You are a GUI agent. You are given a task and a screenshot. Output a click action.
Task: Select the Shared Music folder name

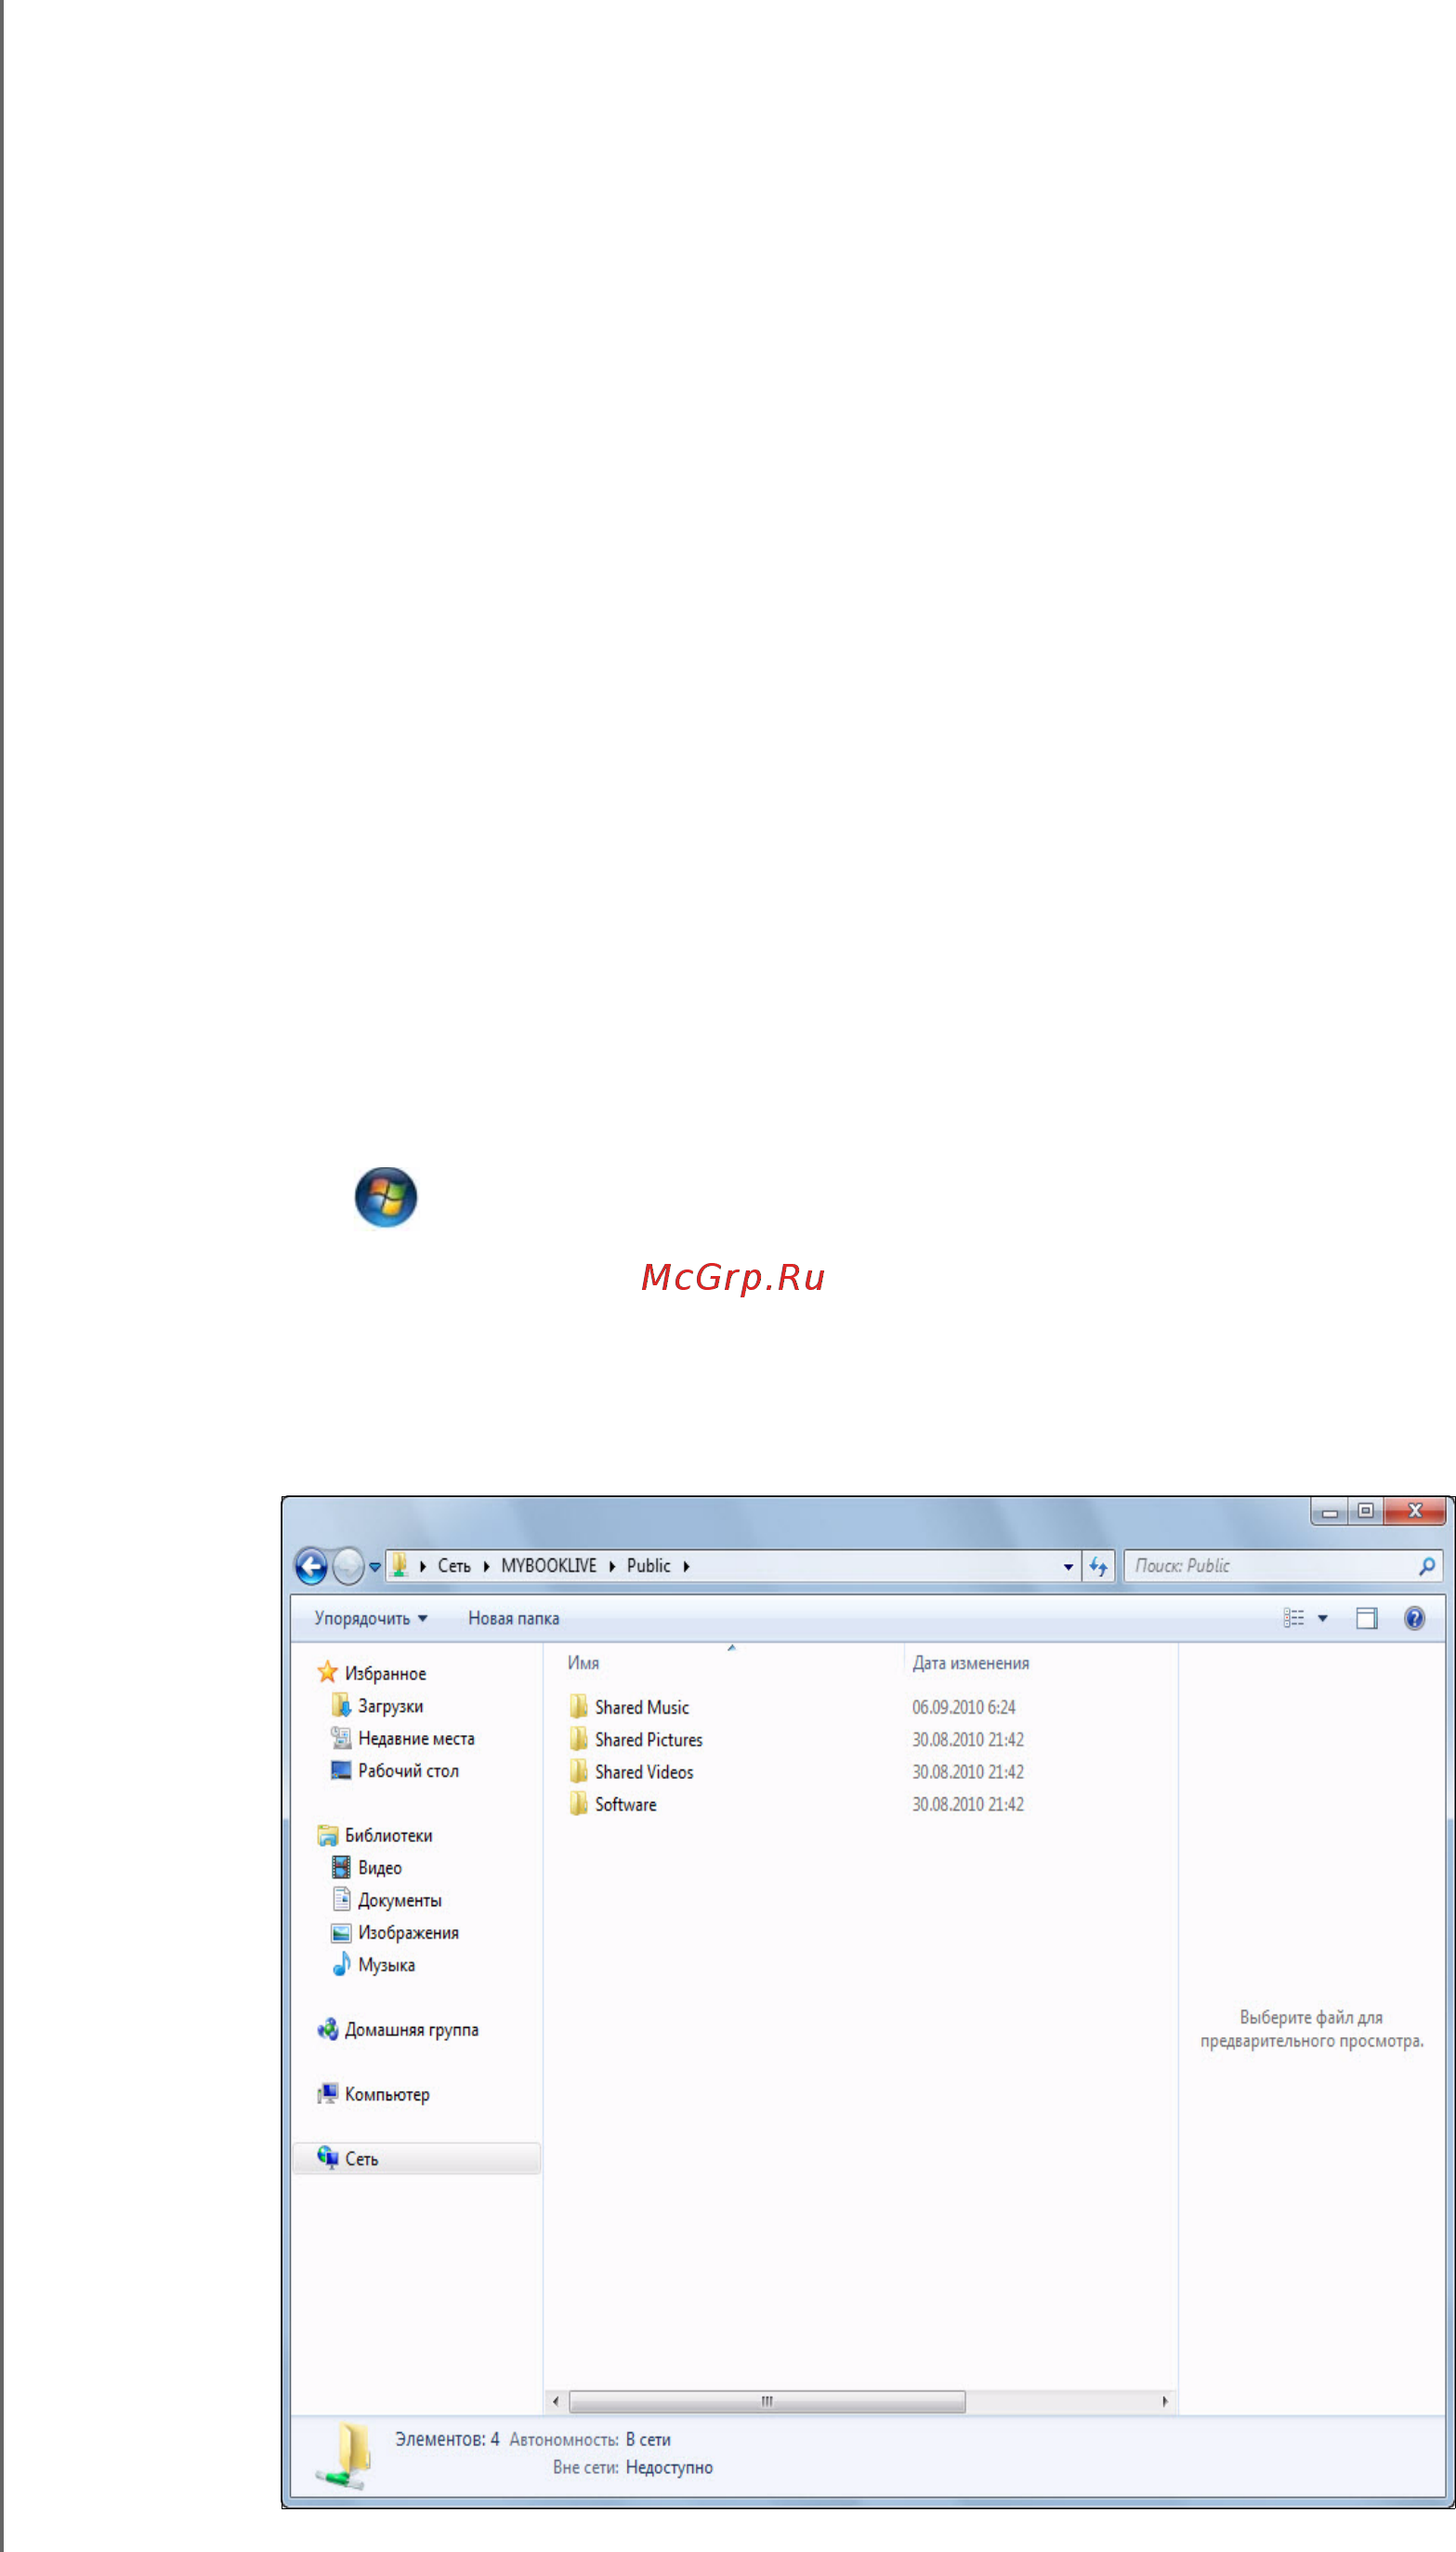click(642, 1708)
